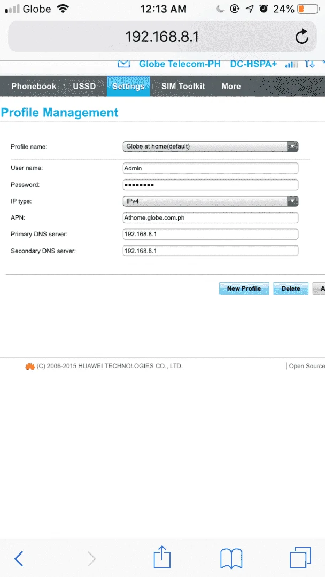Tap the Do Not Disturb moon icon
325x577 pixels.
220,9
